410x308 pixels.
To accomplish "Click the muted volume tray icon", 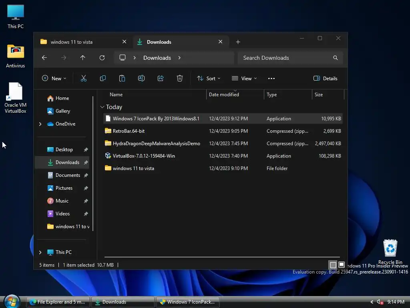I will point(380,302).
